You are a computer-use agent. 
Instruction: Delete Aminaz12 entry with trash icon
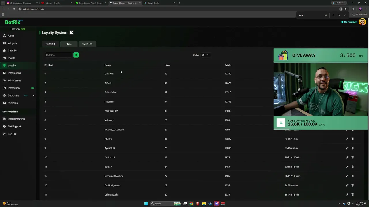[x=353, y=158]
